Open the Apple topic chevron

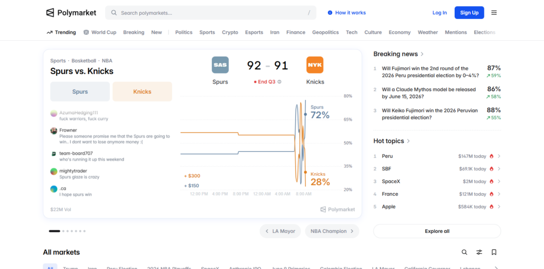[x=499, y=207]
